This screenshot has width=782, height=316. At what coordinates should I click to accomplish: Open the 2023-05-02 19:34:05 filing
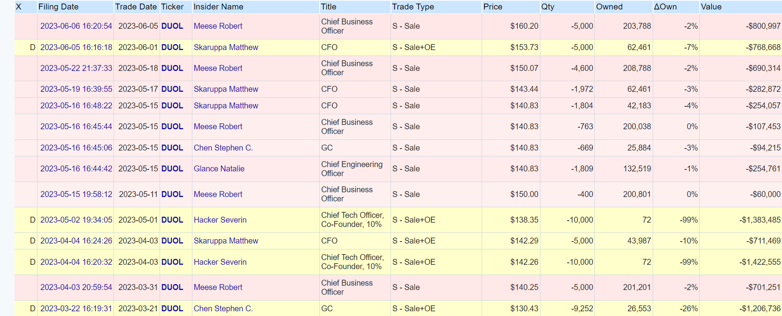click(x=76, y=220)
